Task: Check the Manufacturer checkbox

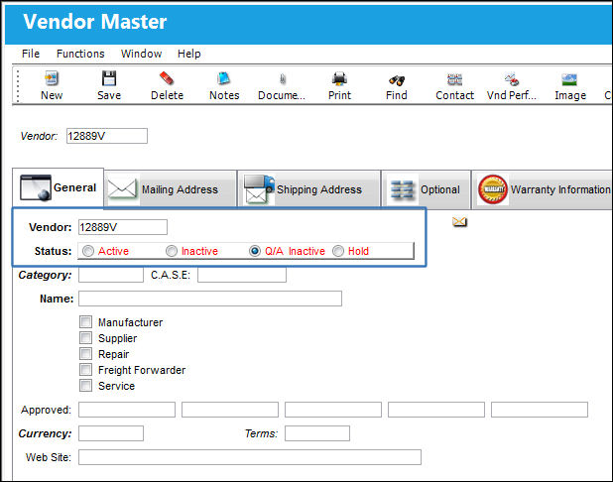Action: (x=85, y=322)
